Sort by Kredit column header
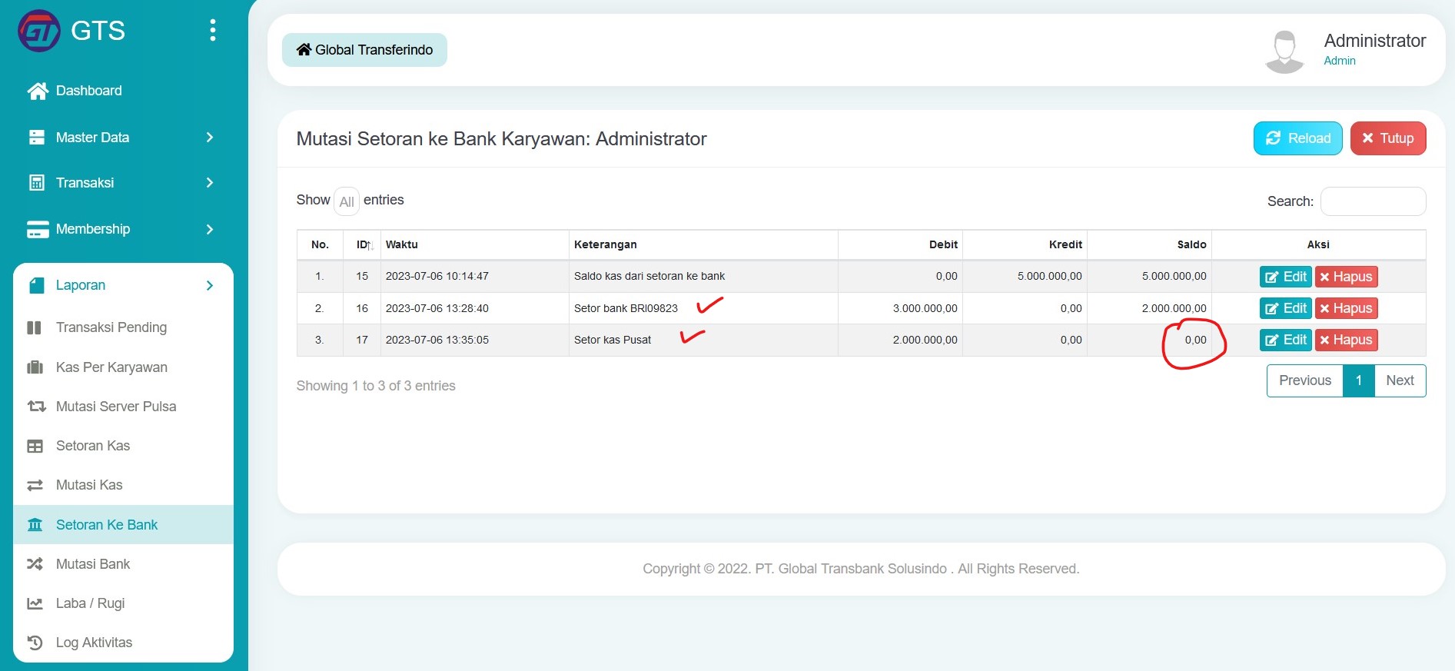Screen dimensions: 1455x671 [x=1025, y=244]
